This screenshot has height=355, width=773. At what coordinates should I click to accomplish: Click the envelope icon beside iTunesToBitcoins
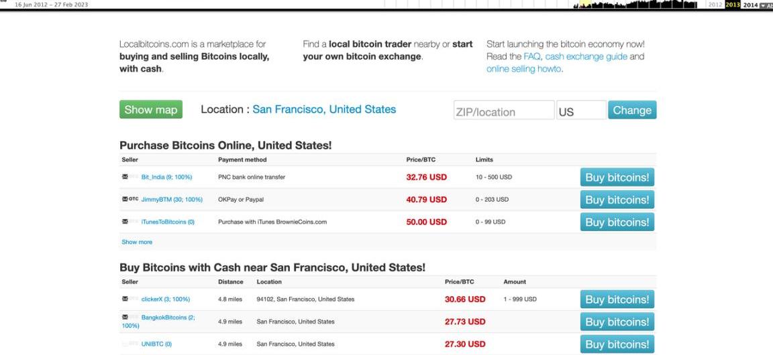coord(125,222)
